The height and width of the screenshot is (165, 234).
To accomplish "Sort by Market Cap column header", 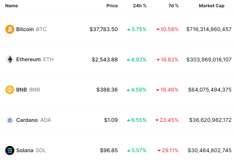I will 212,6.
